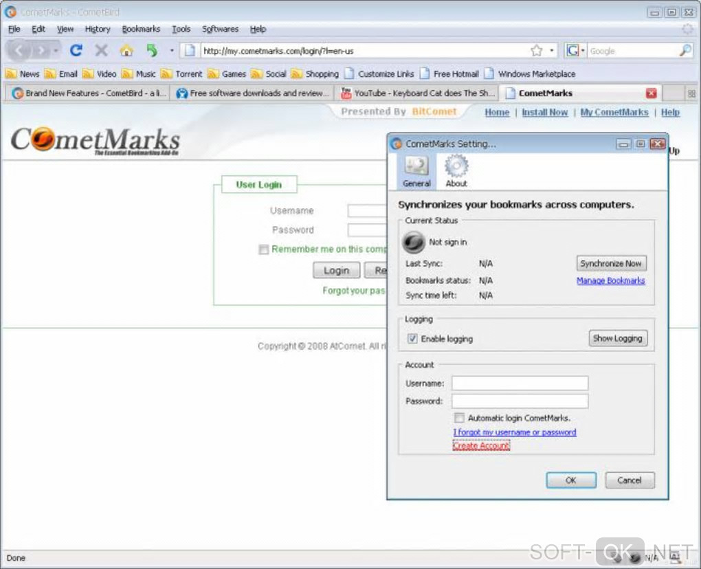Switch to YouTube Keyboard Cat tab
The width and height of the screenshot is (701, 569).
point(418,93)
